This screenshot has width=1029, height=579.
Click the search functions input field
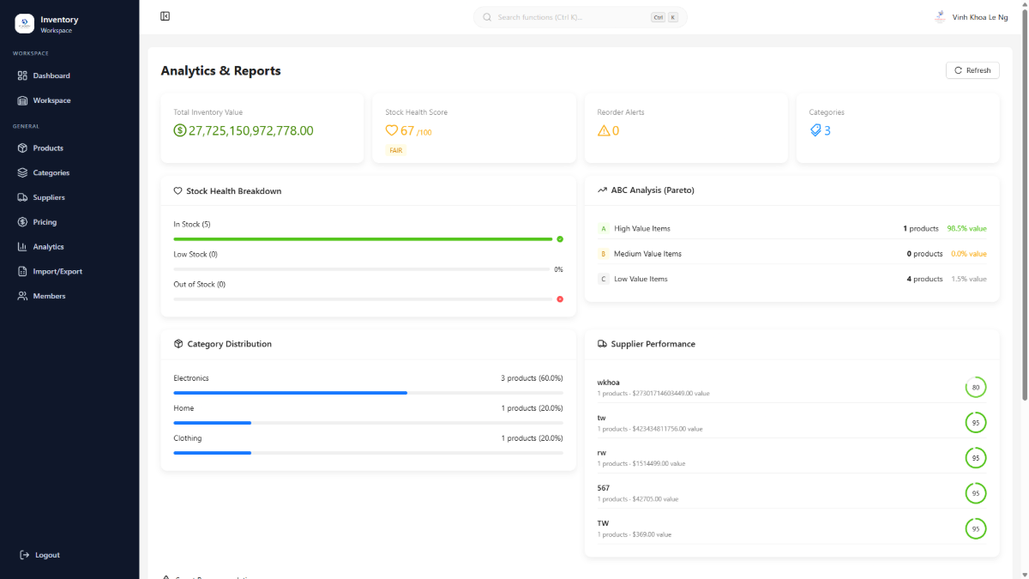coord(580,16)
